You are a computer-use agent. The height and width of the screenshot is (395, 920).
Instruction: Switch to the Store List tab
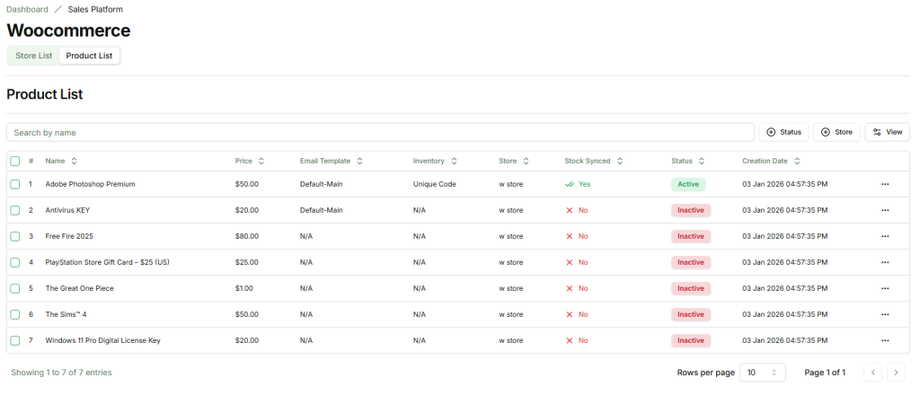coord(34,56)
